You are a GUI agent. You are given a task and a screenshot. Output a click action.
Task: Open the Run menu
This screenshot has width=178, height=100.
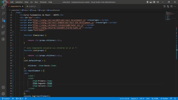[36, 2]
